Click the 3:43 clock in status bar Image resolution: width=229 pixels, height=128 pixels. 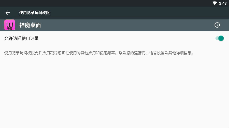(x=223, y=3)
